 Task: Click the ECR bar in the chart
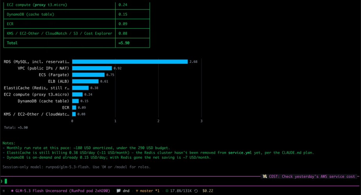click(74, 107)
